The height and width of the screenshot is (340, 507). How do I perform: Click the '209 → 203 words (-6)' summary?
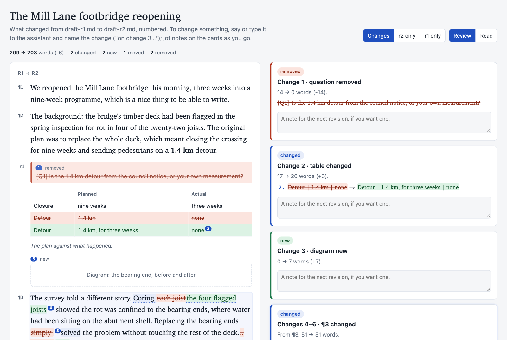[x=37, y=53]
